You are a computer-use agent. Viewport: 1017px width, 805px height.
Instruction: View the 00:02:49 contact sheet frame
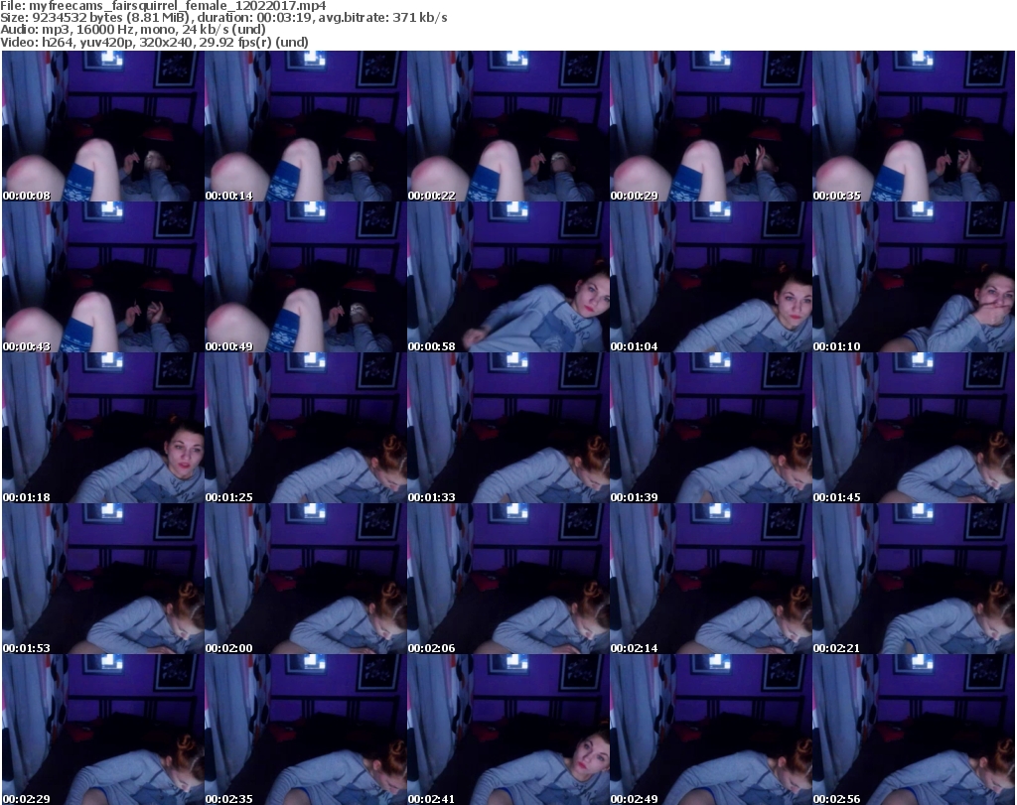point(710,730)
